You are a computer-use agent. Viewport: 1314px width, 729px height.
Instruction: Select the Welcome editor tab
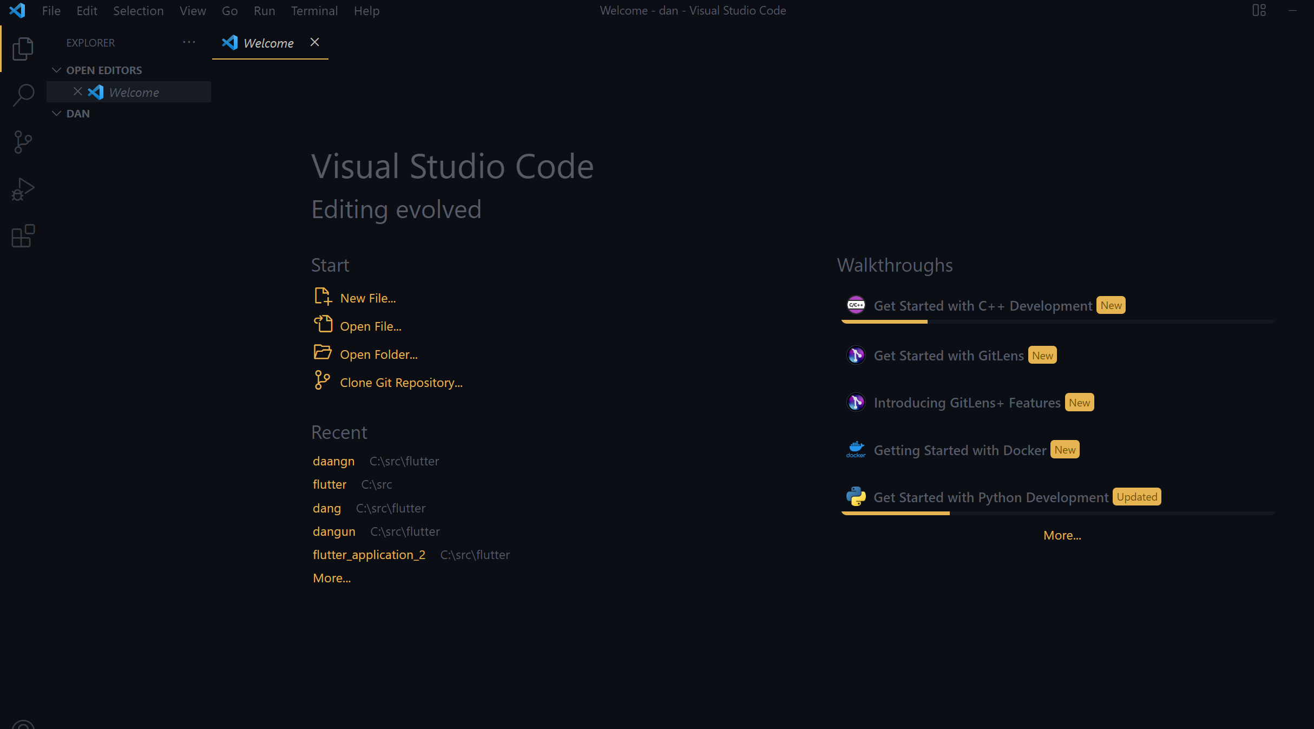coord(270,43)
